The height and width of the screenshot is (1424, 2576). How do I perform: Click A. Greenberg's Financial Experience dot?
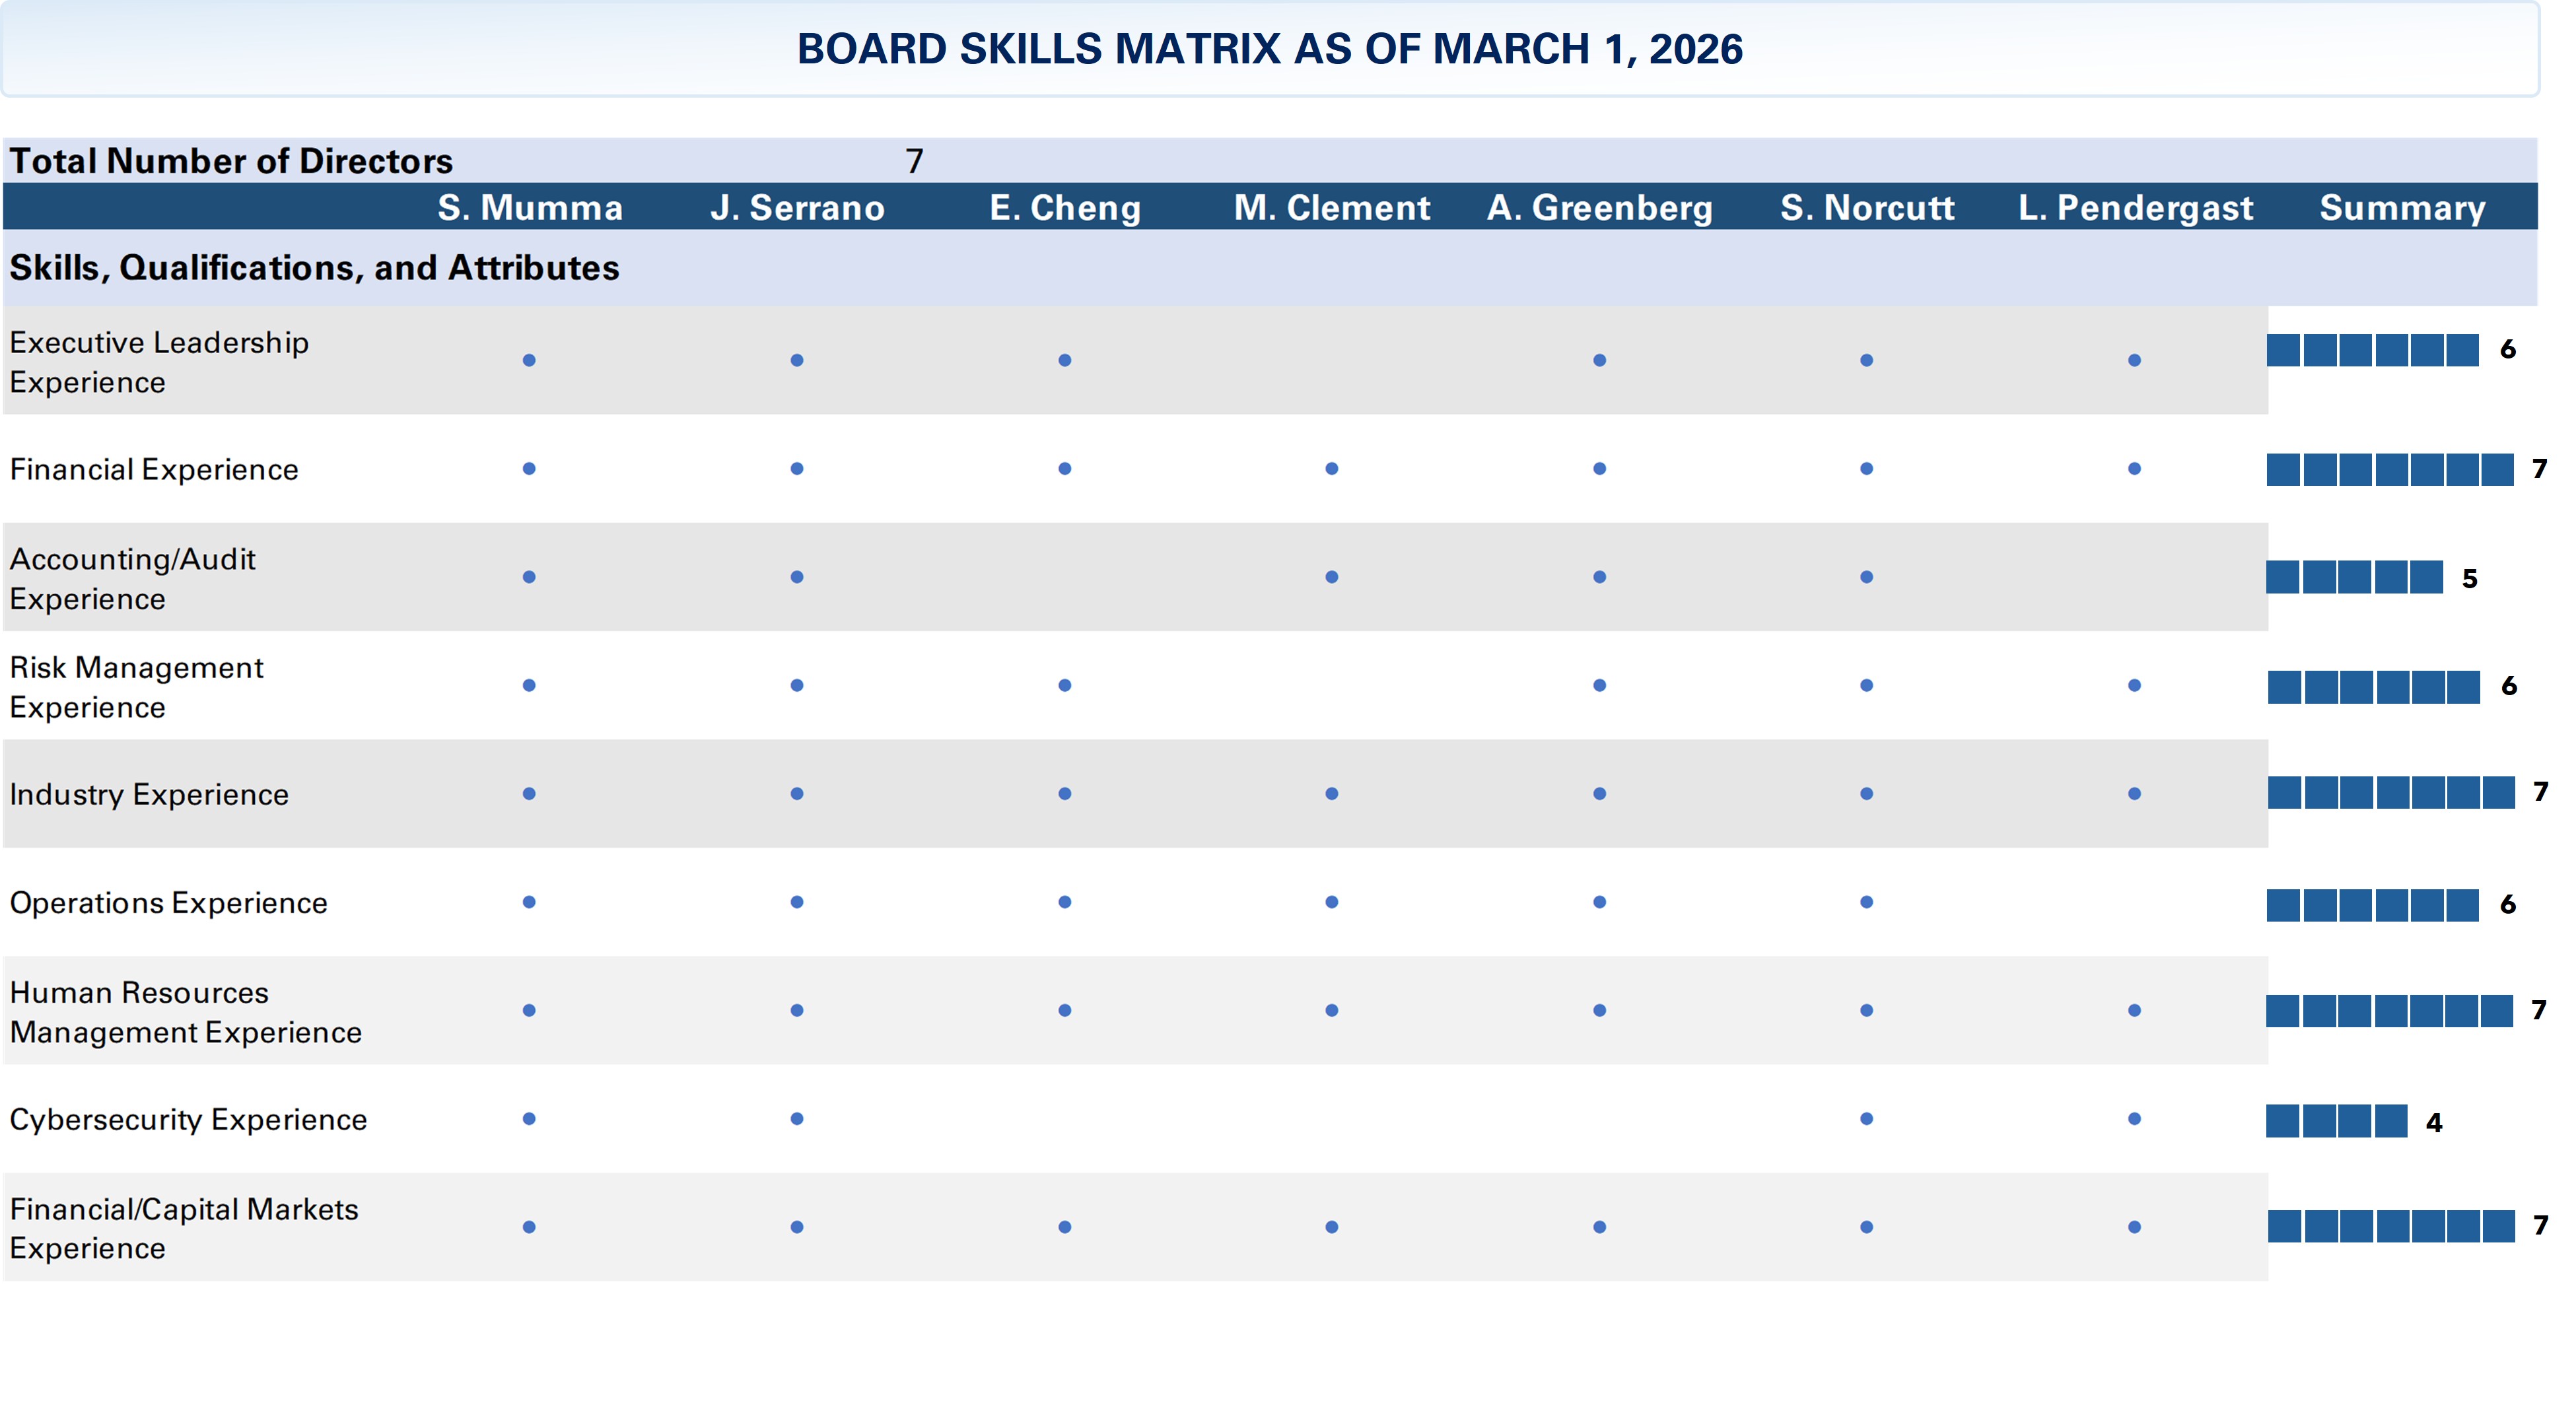point(1600,468)
